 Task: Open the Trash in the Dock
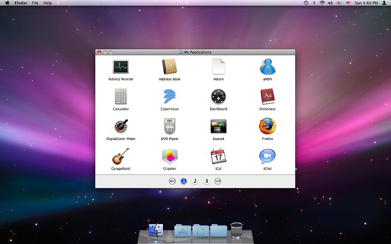point(236,230)
